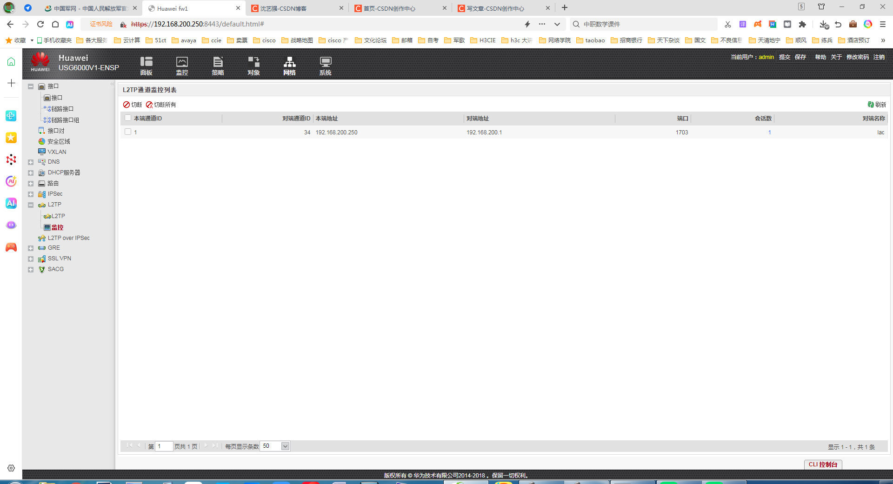Screen dimensions: 893x484
Task: Select 链路接口 tree item
Action: pyautogui.click(x=59, y=109)
